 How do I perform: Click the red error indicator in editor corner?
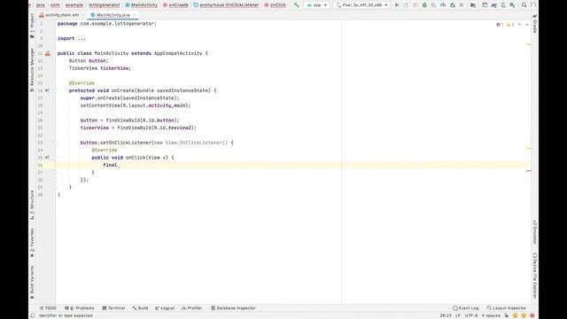coord(500,25)
